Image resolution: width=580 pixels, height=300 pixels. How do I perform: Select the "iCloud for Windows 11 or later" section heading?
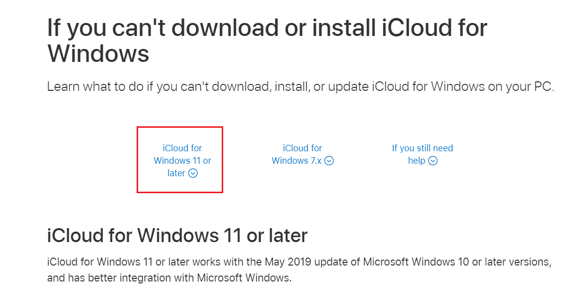point(177,236)
